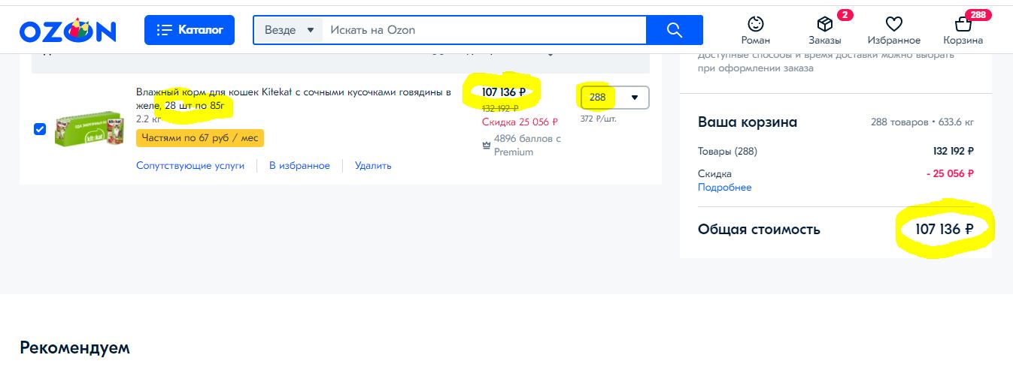Viewport: 1013px width, 379px height.
Task: Click Частями по 67 руб / мес badge
Action: [200, 138]
